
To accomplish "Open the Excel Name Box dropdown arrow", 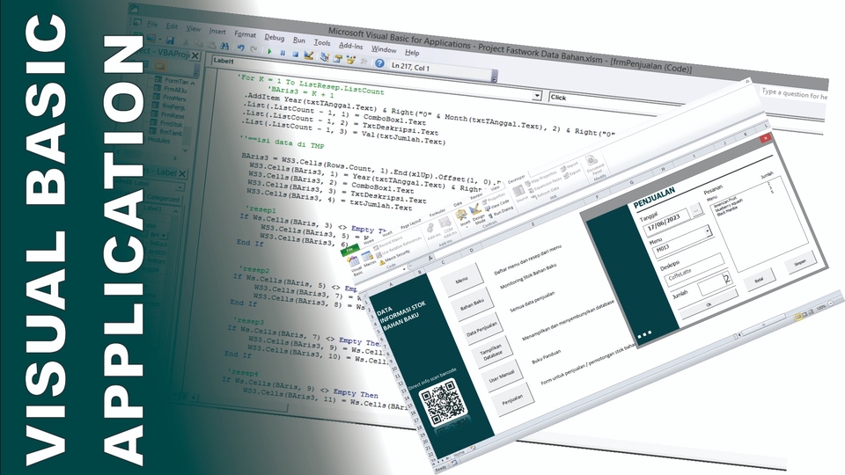I will (x=404, y=267).
